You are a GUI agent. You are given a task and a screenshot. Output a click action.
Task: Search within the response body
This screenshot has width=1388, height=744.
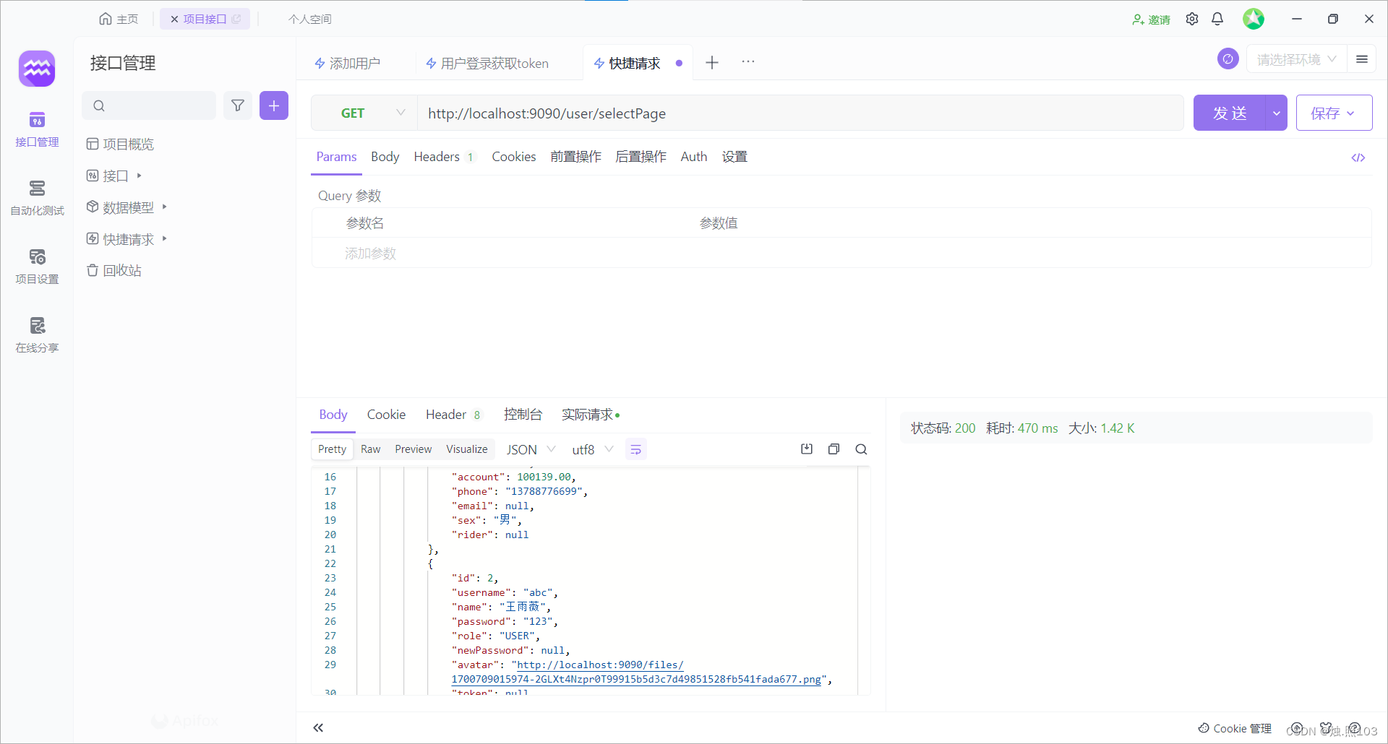point(861,449)
